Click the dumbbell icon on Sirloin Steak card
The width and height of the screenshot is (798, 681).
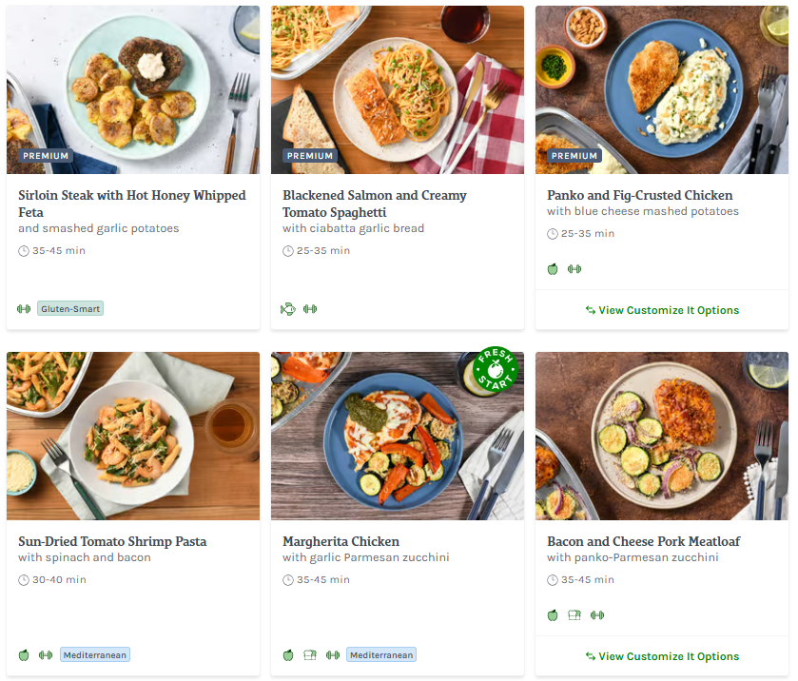24,309
